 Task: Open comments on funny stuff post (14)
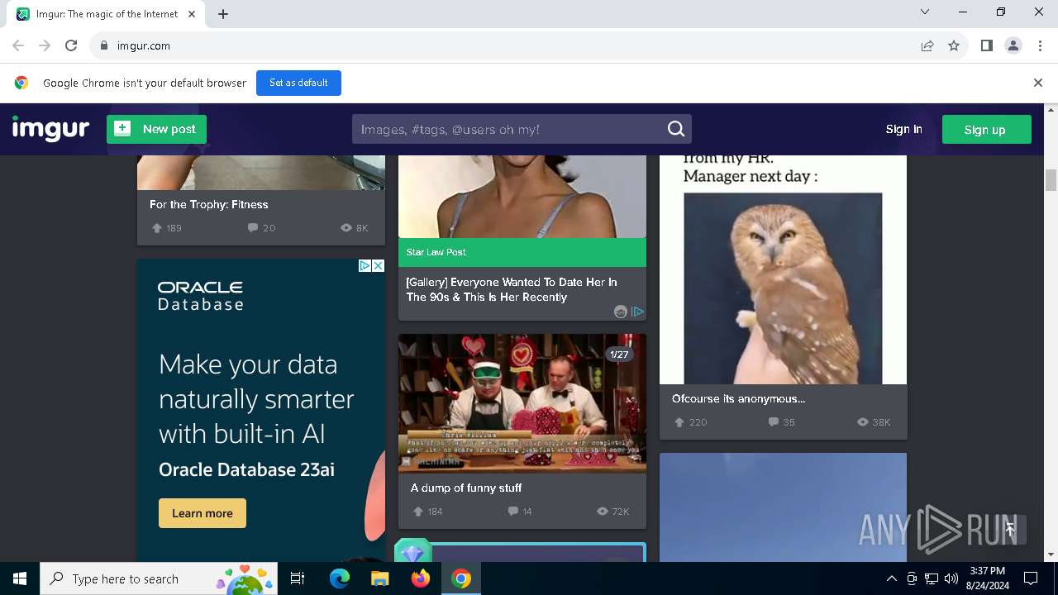[x=513, y=512]
